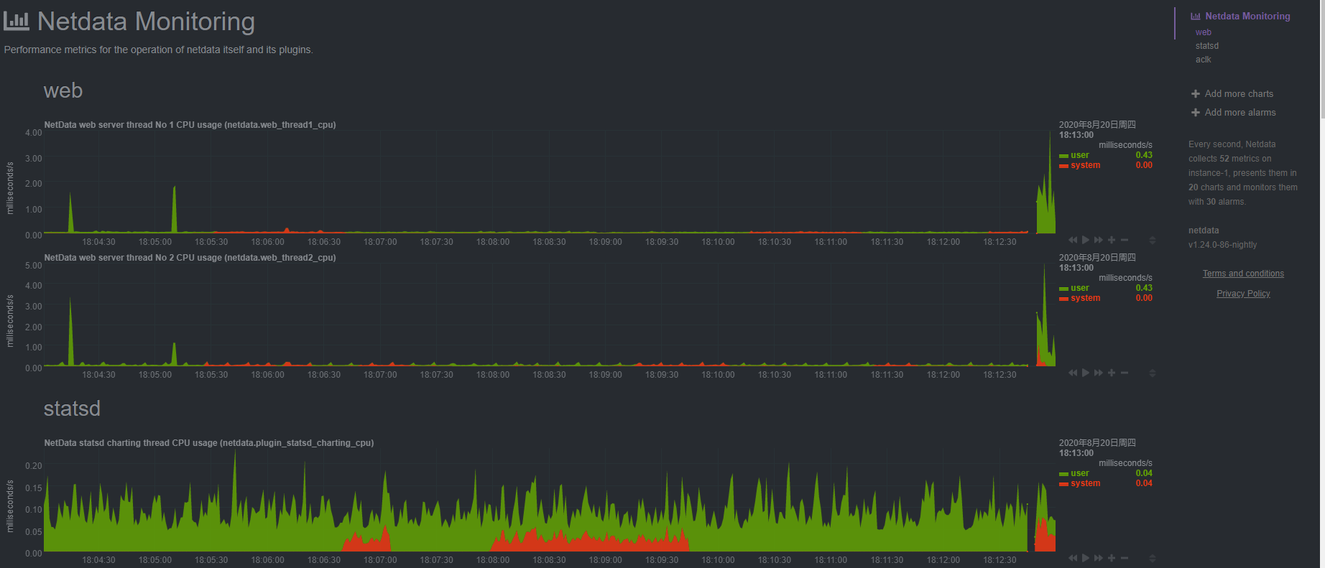Click red system swatch in statsd legend

[1063, 484]
